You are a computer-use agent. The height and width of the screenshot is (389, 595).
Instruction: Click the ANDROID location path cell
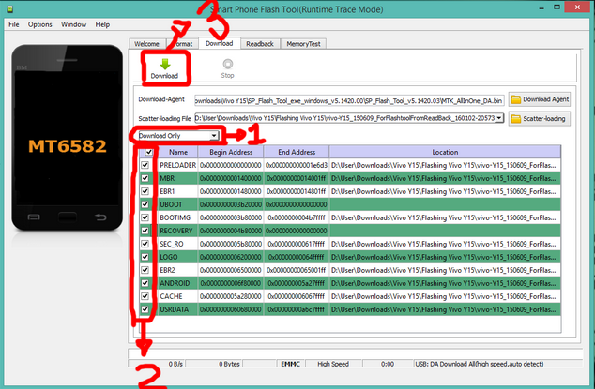[445, 283]
